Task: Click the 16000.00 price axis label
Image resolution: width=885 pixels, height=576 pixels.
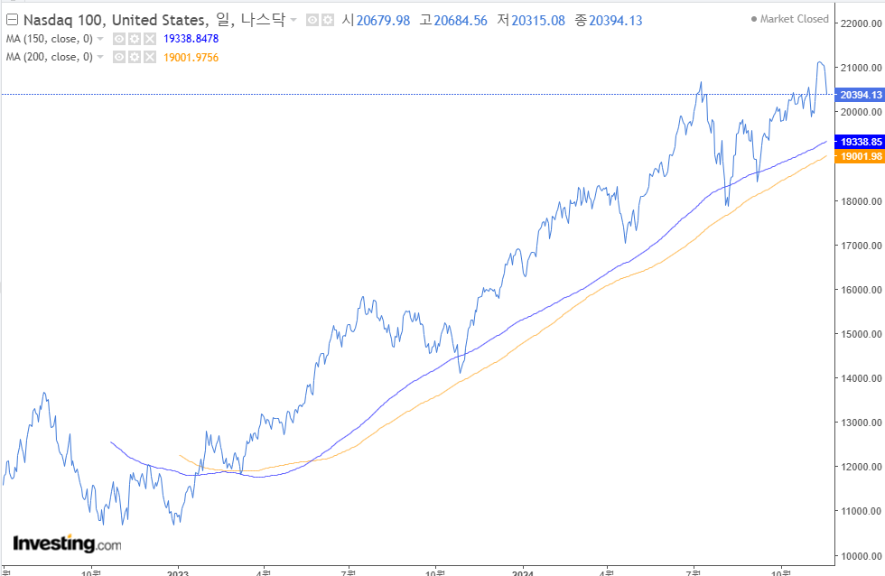Action: click(x=861, y=290)
